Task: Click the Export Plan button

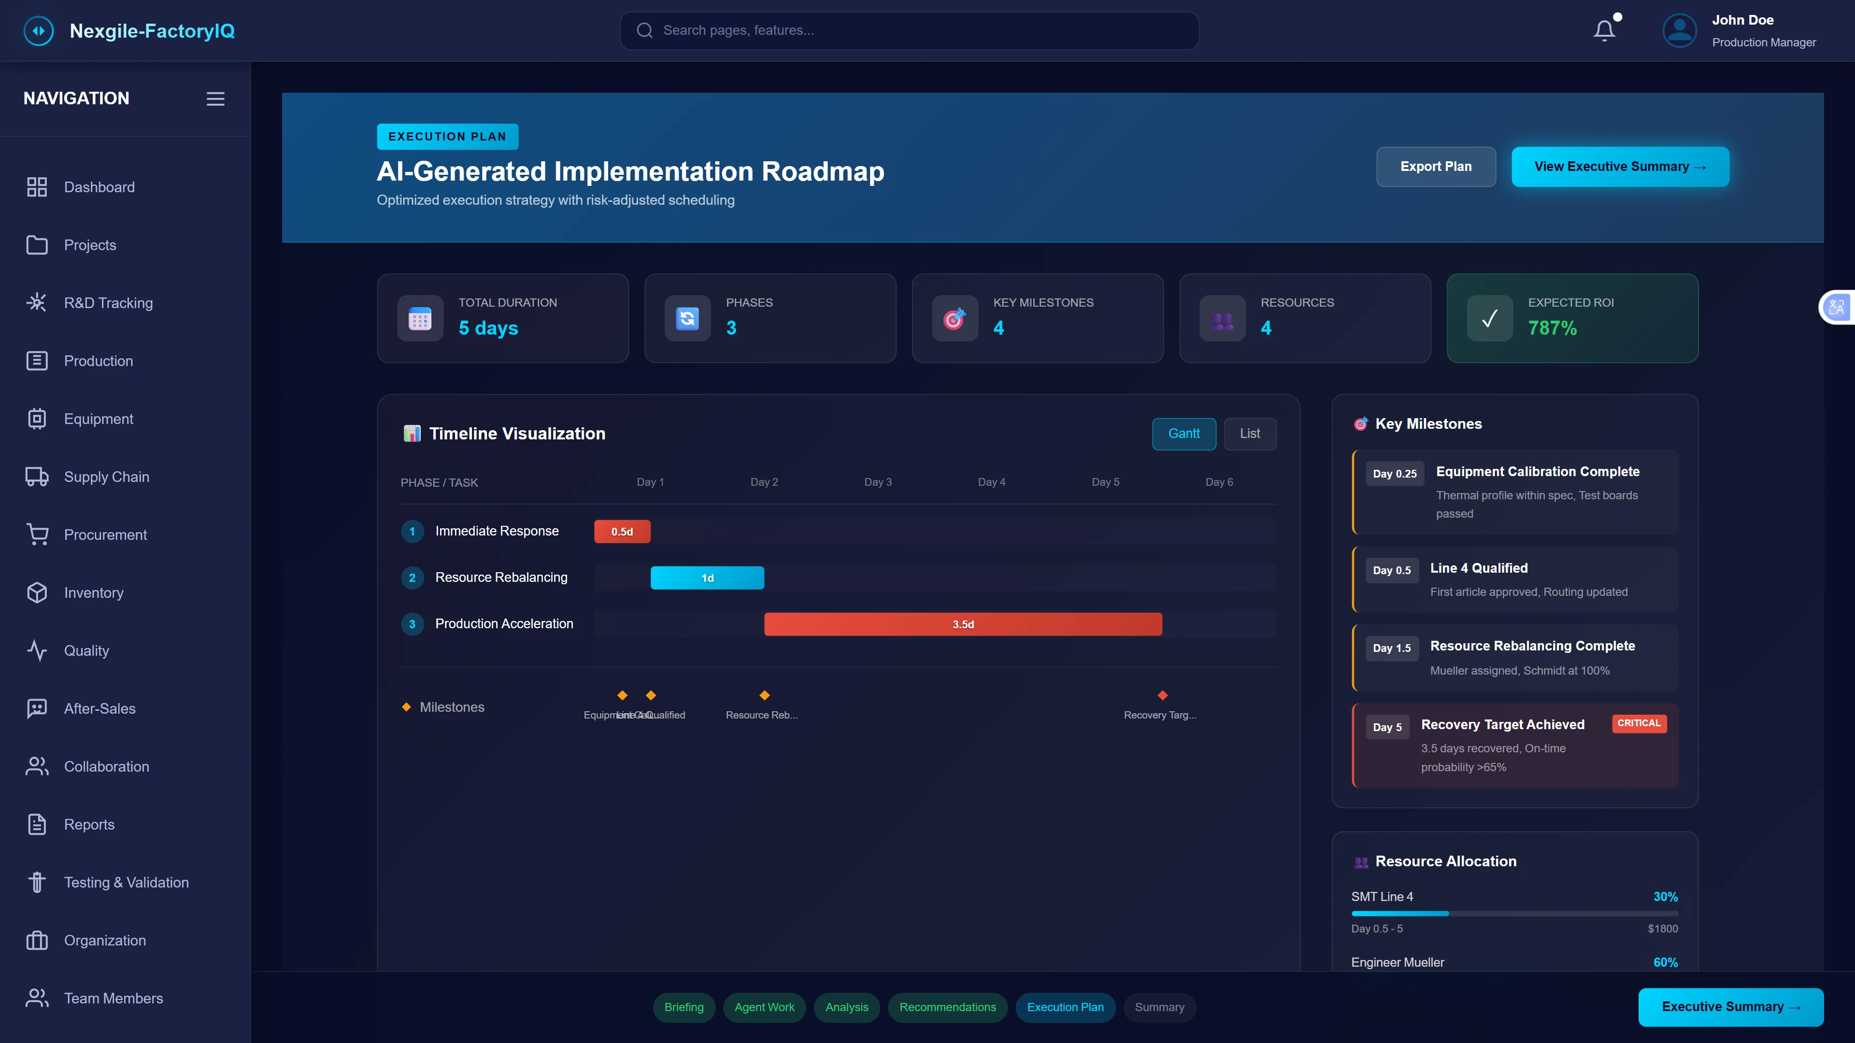Action: point(1435,166)
